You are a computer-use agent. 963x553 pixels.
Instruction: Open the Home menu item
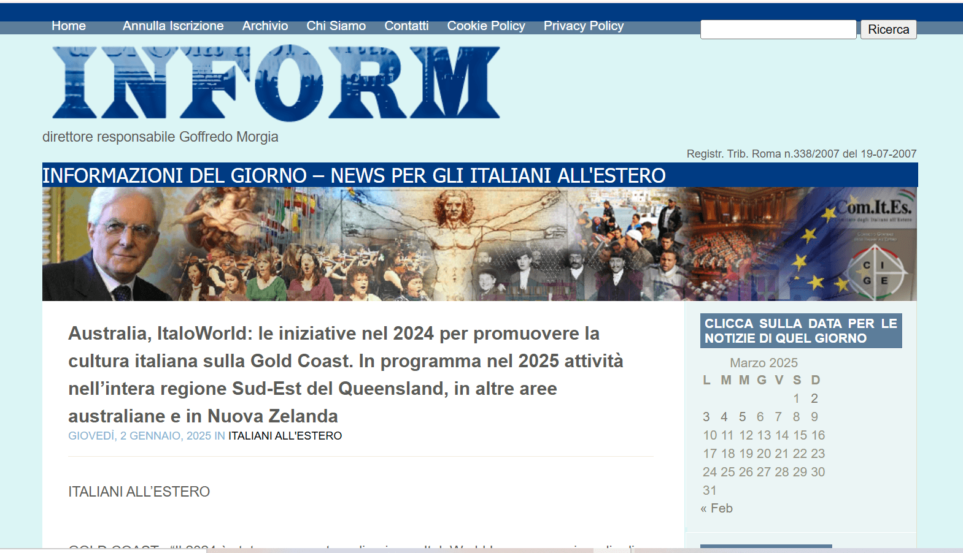click(68, 26)
